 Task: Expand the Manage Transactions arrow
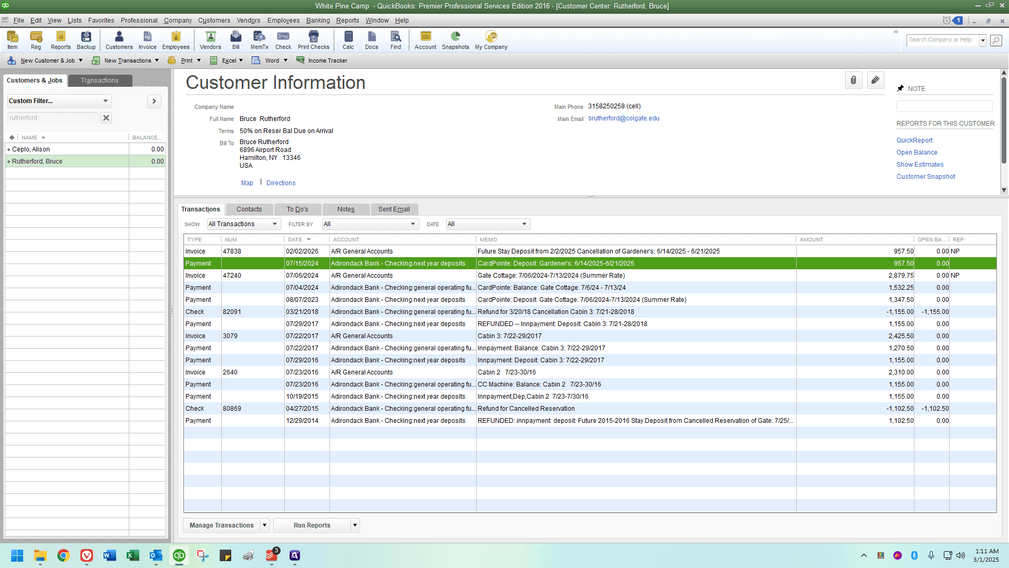tap(265, 525)
